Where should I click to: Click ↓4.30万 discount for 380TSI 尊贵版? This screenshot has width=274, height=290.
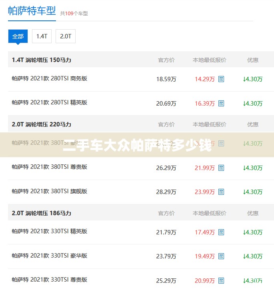pyautogui.click(x=253, y=168)
